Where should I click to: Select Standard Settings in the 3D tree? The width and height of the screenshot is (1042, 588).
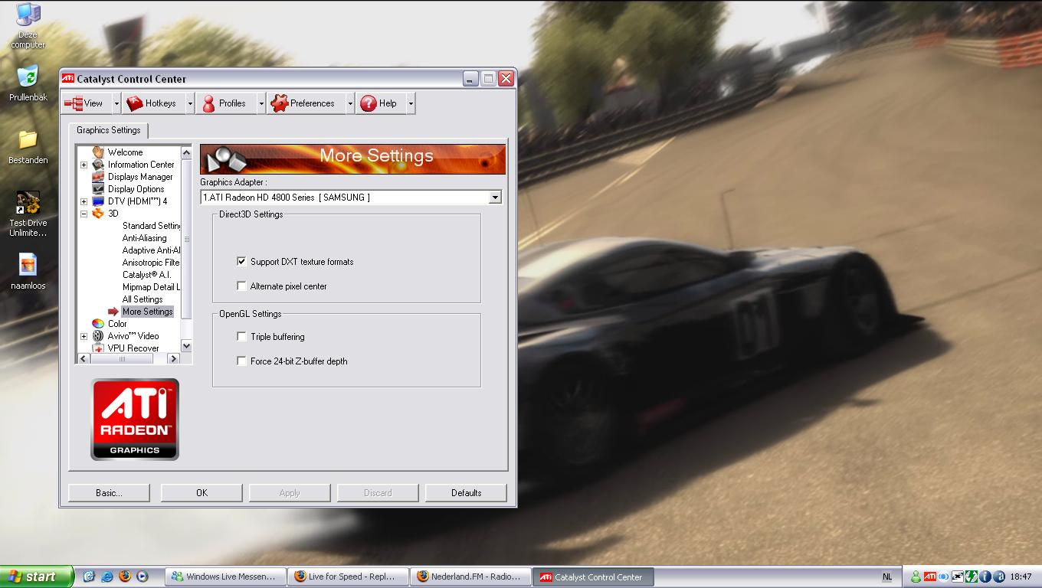coord(151,226)
